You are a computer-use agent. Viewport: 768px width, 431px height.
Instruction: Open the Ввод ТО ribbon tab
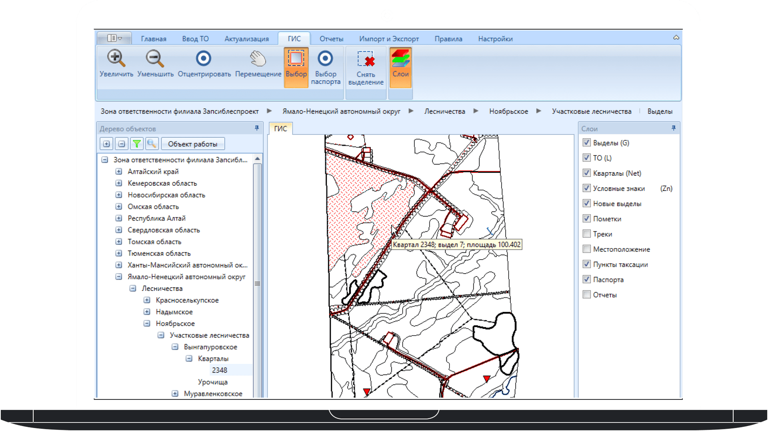195,39
